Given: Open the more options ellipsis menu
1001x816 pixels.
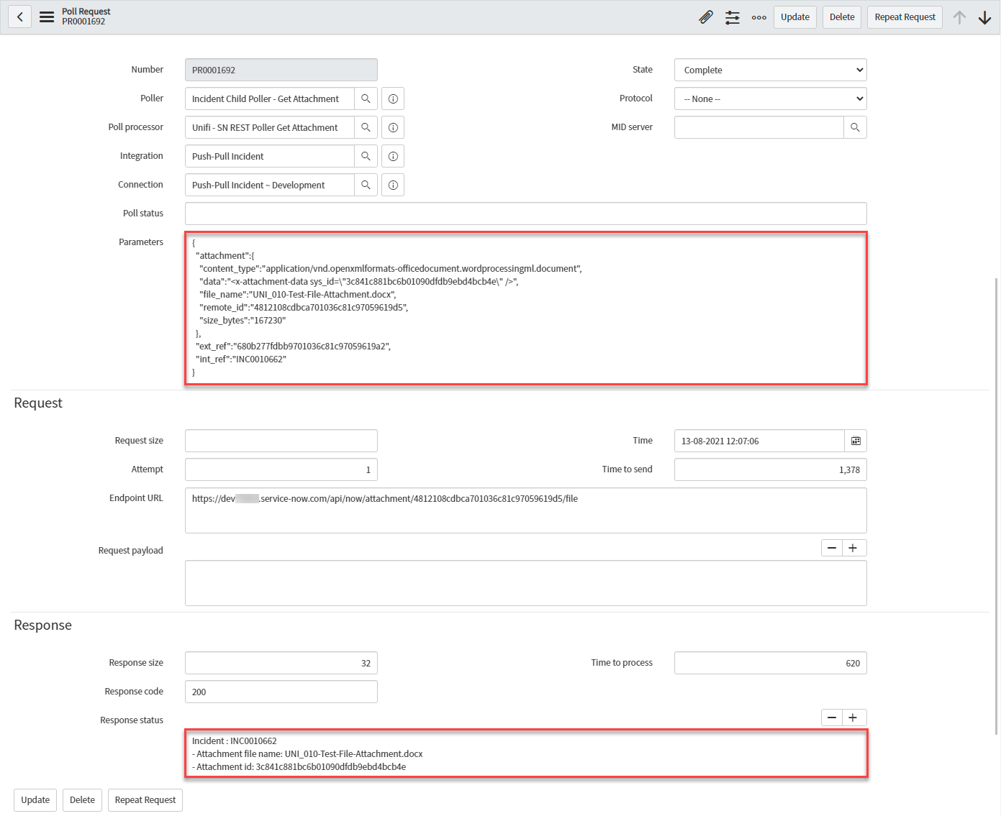Looking at the screenshot, I should tap(758, 17).
